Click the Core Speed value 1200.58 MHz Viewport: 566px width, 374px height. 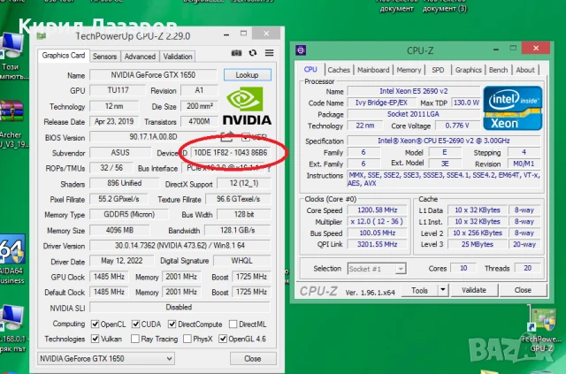point(378,210)
